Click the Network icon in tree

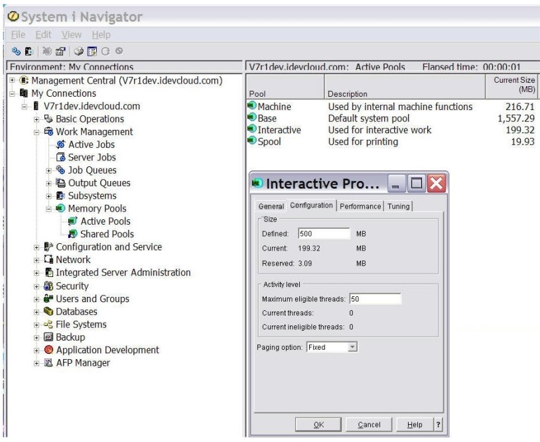pos(48,259)
